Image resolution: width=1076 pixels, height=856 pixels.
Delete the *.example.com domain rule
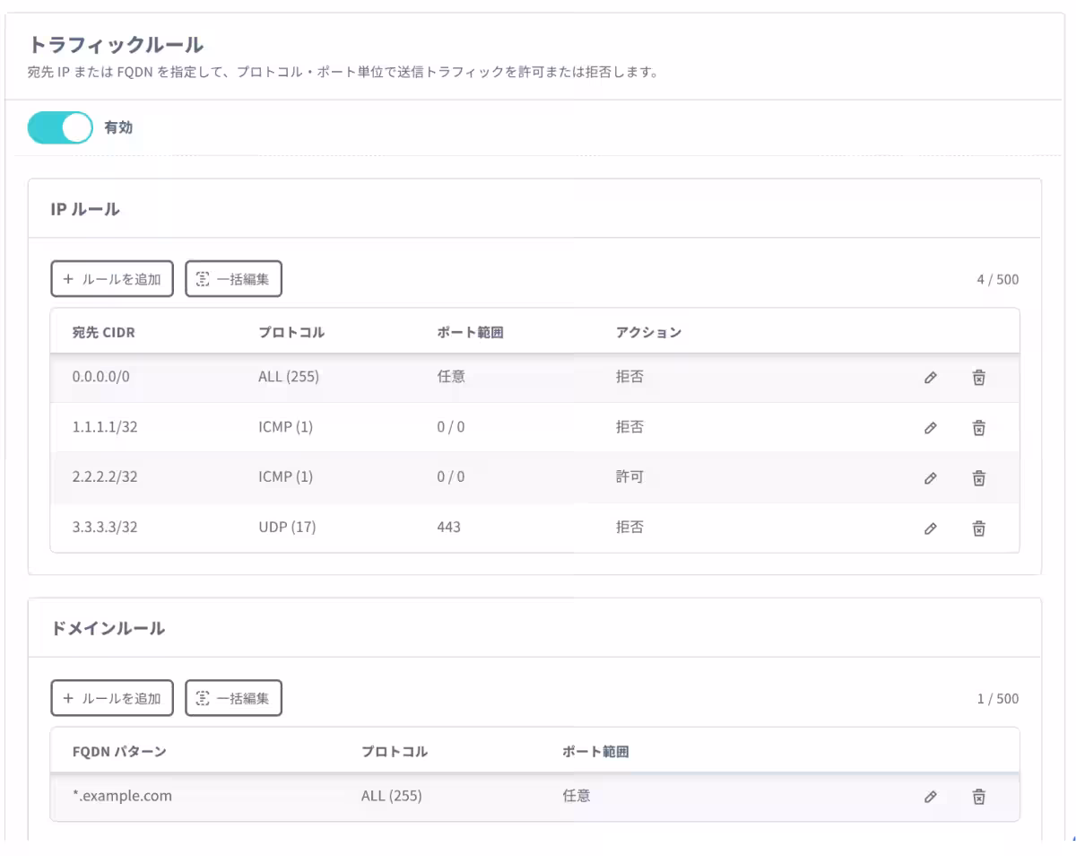click(979, 796)
